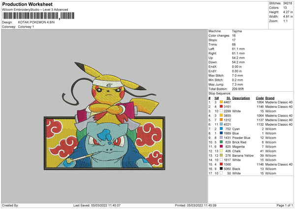This screenshot has width=295, height=209.
Task: Click the Min Stitch value '0.2 mm'
Action: (237, 80)
